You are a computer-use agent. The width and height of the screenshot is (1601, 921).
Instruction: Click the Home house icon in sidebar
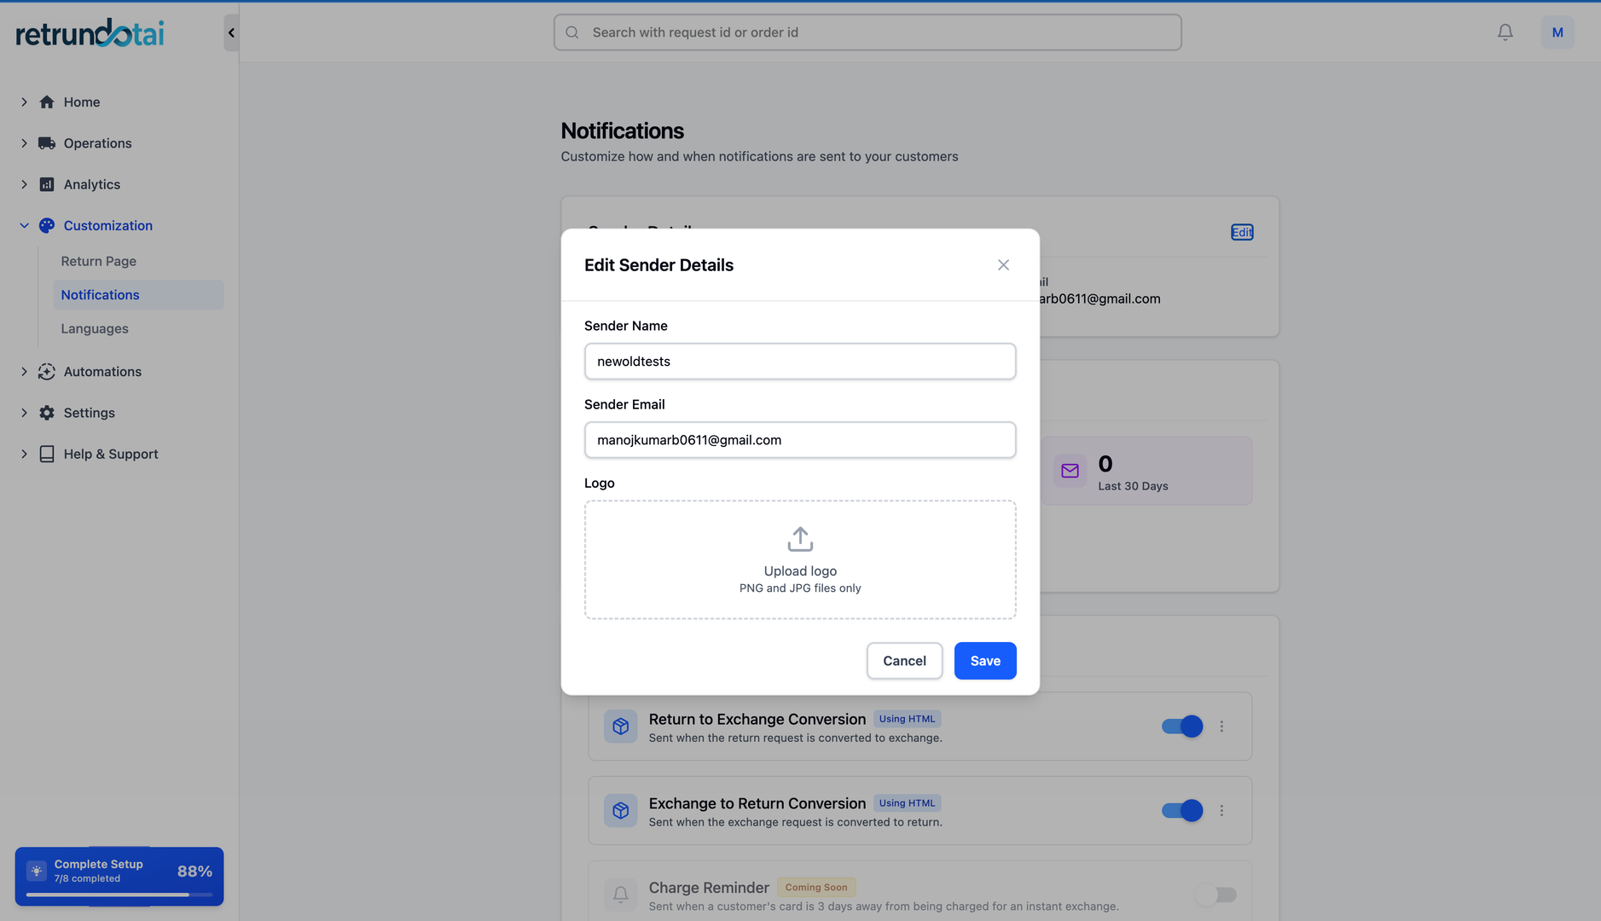click(47, 102)
